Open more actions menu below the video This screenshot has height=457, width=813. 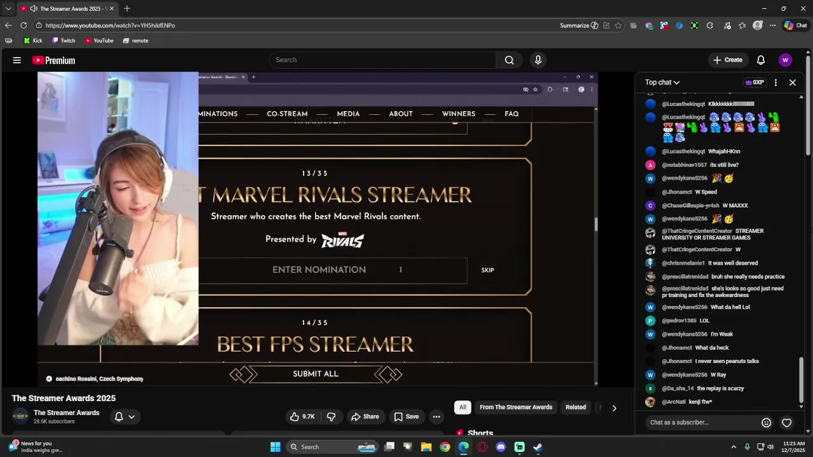(436, 416)
